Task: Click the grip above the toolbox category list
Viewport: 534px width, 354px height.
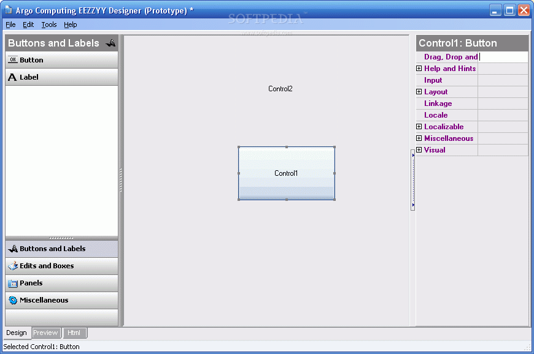Action: coord(61,238)
